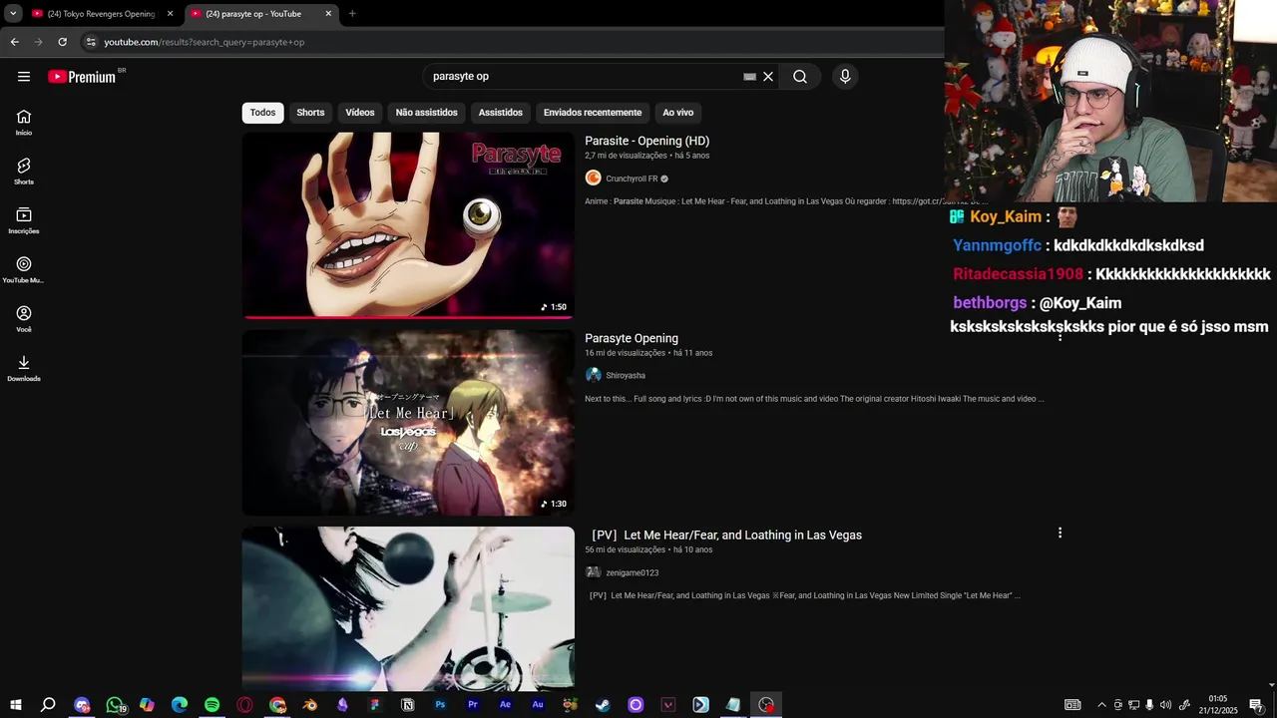Open Inscrições in the sidebar
Viewport: 1277px width, 718px height.
tap(24, 220)
